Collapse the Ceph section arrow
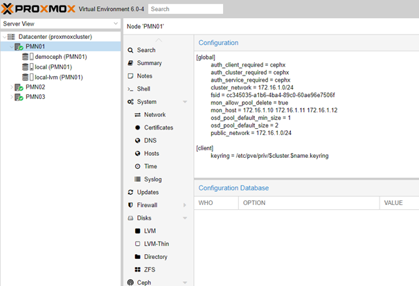Viewport: 419px width, 286px height. [x=185, y=283]
